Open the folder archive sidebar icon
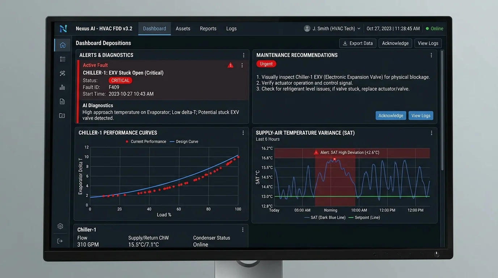The width and height of the screenshot is (498, 278). coord(62,115)
